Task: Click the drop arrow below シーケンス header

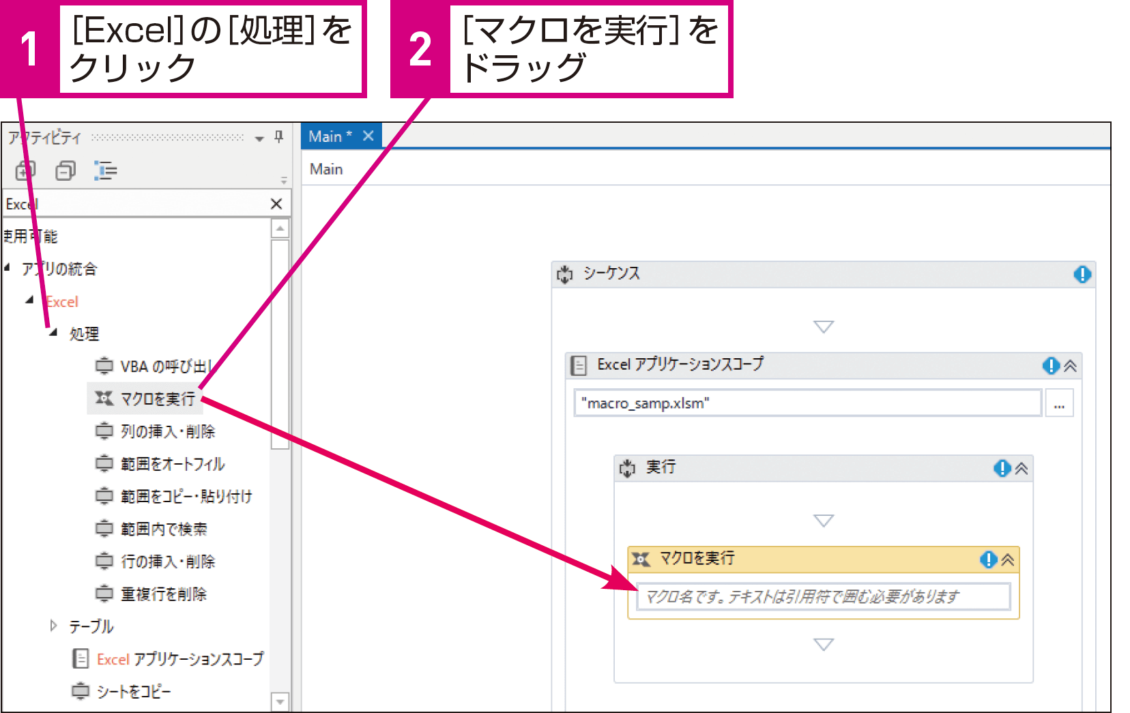Action: (x=824, y=327)
